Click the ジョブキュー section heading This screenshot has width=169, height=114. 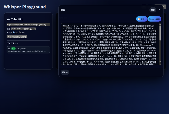12,43
